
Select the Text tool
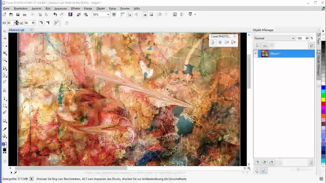click(x=5, y=90)
